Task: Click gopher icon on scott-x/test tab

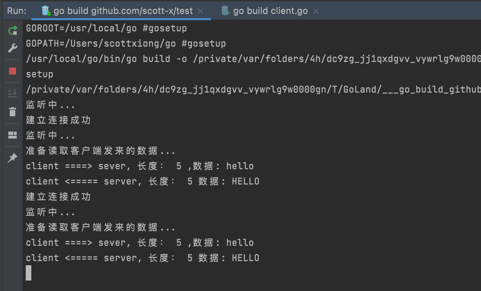Action: coord(46,11)
